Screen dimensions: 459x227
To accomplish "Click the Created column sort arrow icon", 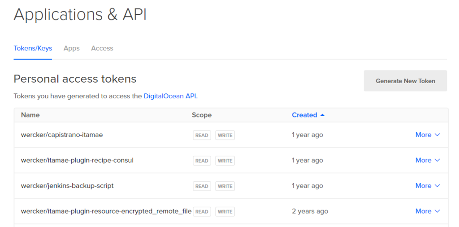I will (322, 115).
